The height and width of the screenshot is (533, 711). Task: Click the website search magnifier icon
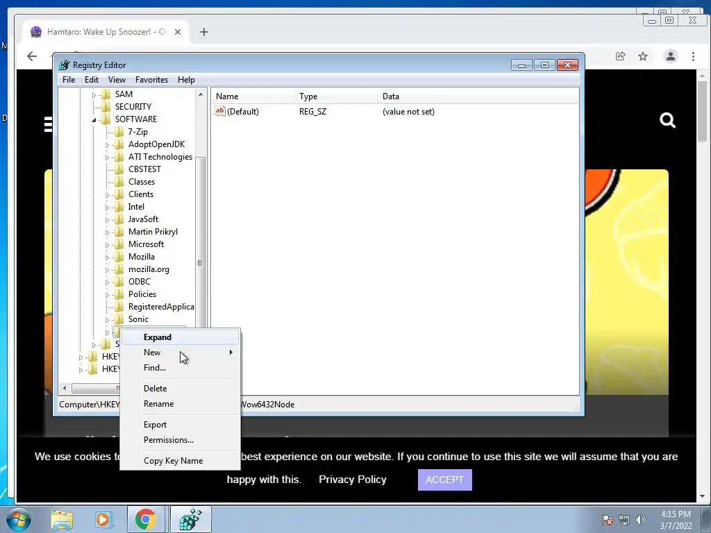(x=667, y=121)
